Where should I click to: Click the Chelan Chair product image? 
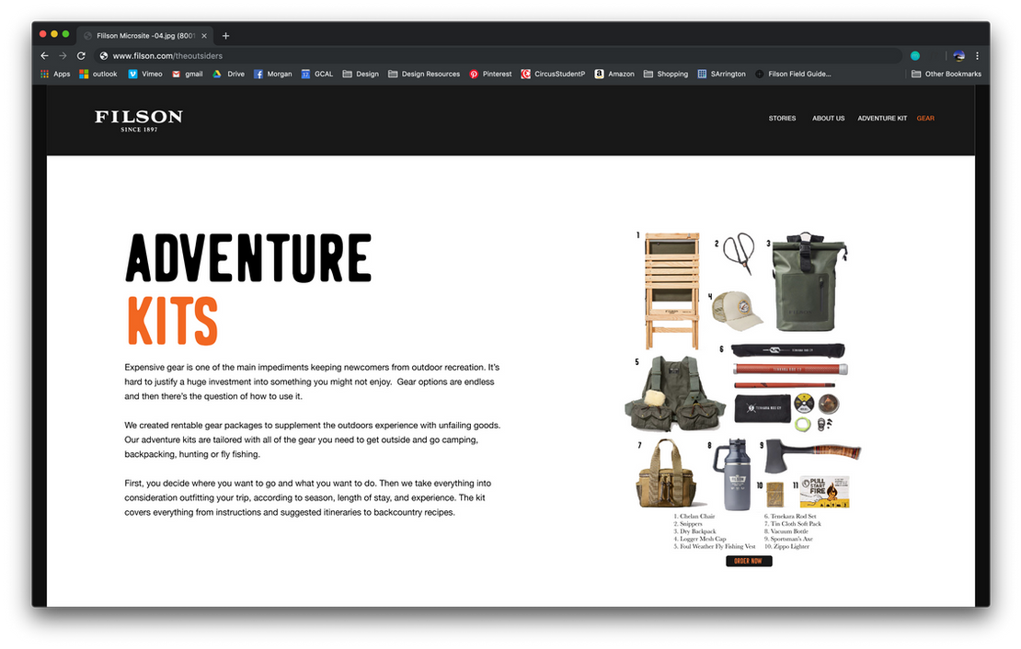click(672, 290)
